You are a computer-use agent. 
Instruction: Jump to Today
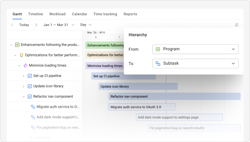pyautogui.click(x=24, y=25)
